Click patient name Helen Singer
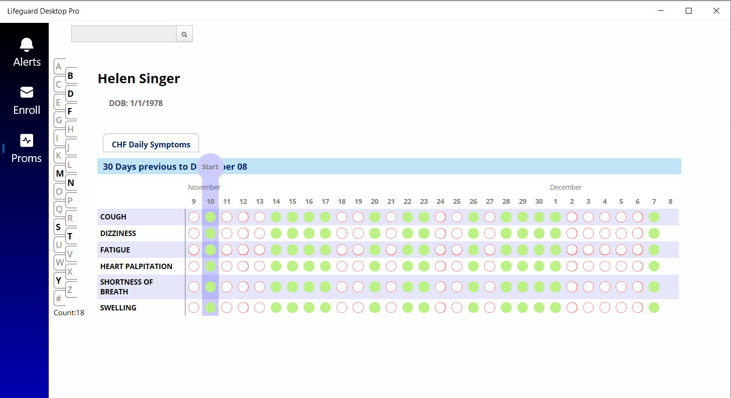The image size is (731, 398). click(x=139, y=78)
